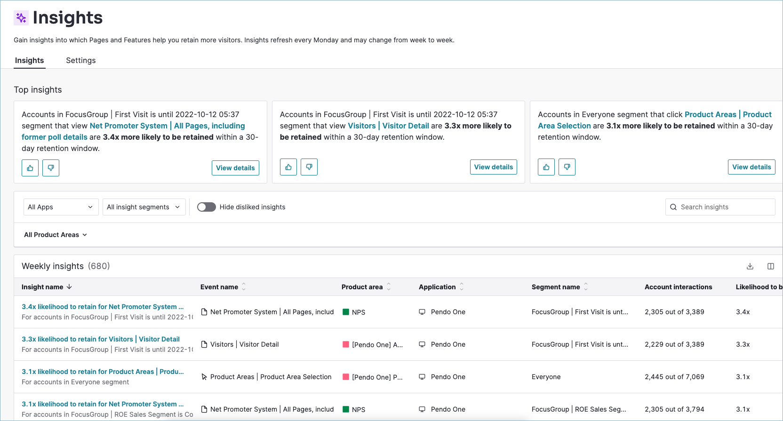Screen dimensions: 783x421
Task: Thumbs down the Net Promoter System insight card
Action: [51, 168]
